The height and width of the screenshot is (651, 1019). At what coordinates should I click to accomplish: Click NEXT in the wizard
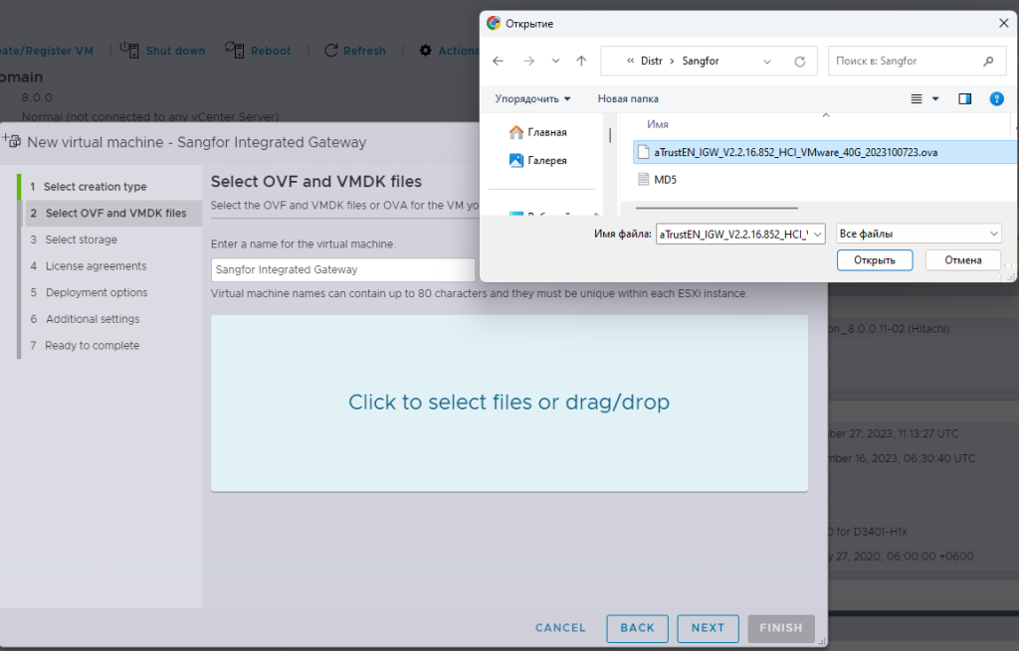(x=708, y=628)
